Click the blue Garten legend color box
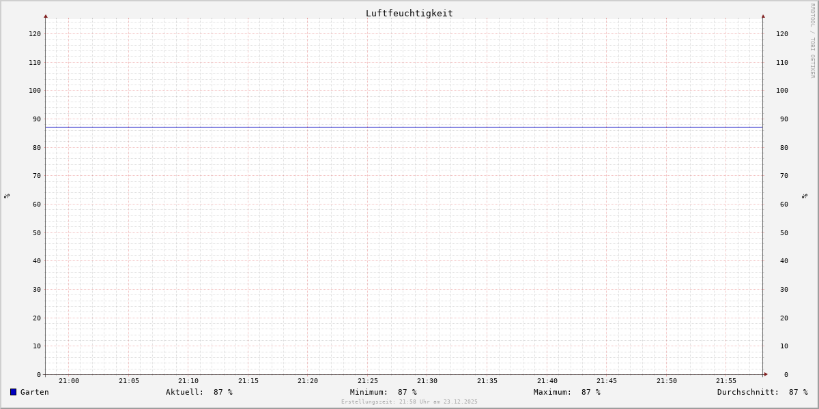The image size is (819, 409). tap(13, 392)
